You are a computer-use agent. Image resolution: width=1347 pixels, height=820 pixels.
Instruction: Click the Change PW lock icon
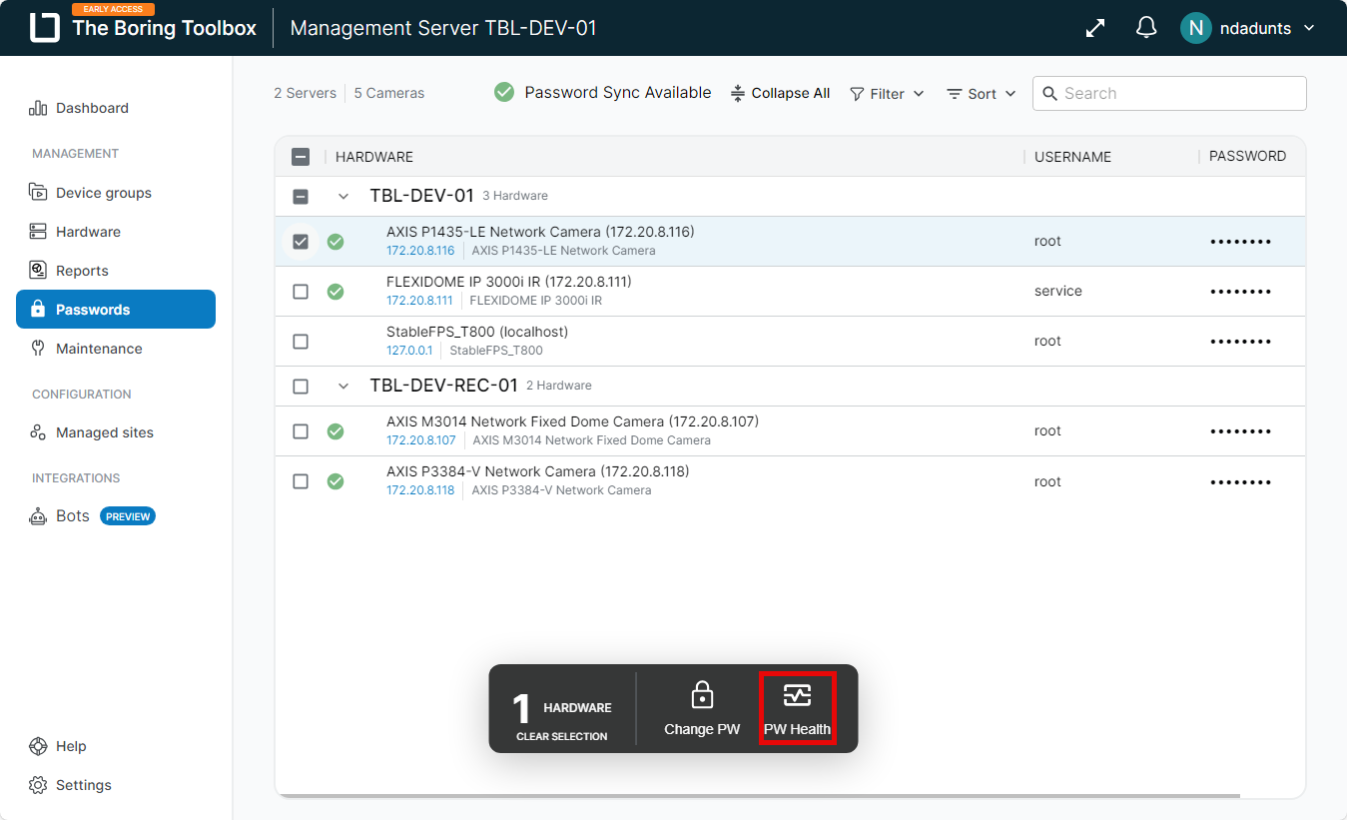702,695
